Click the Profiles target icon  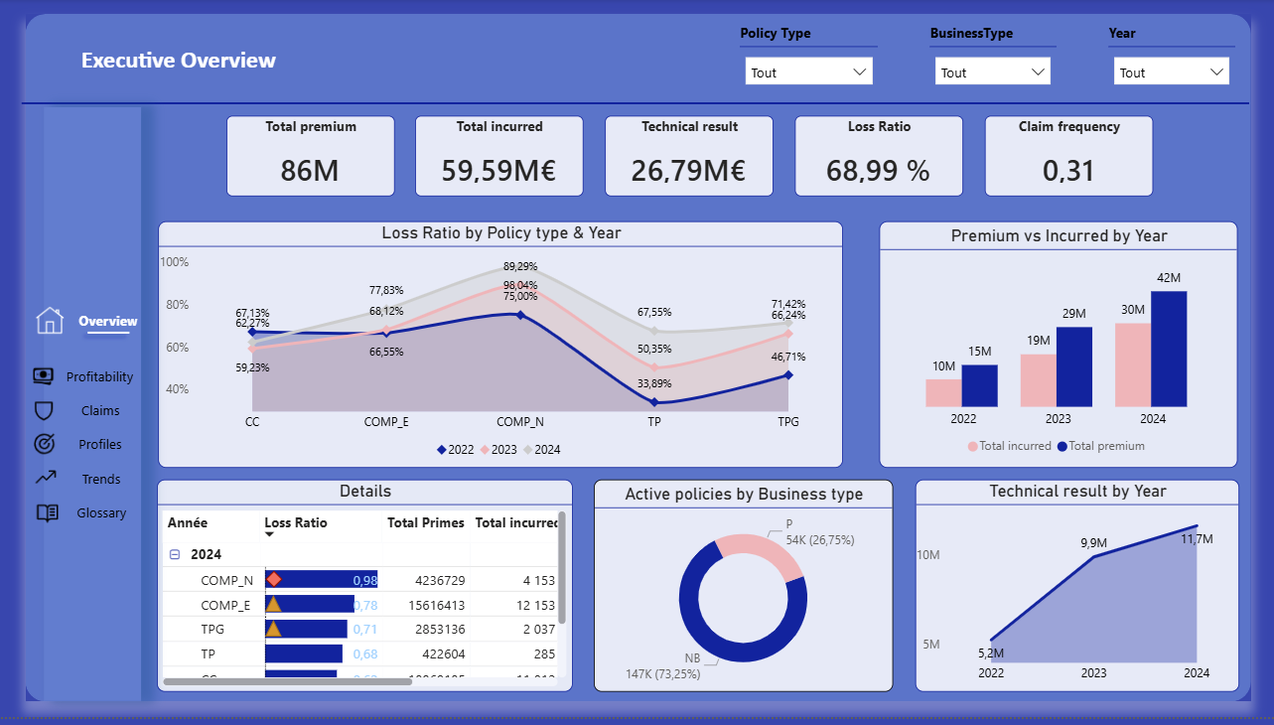pos(44,444)
